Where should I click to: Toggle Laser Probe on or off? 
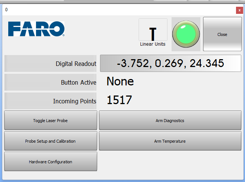click(x=51, y=121)
